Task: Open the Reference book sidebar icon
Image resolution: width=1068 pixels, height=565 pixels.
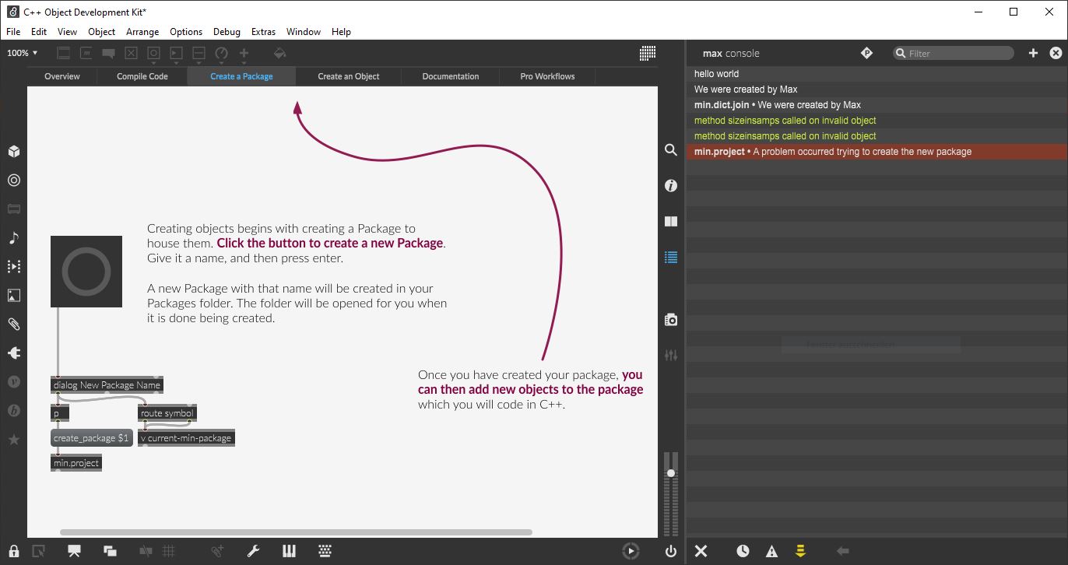Action: click(x=671, y=221)
